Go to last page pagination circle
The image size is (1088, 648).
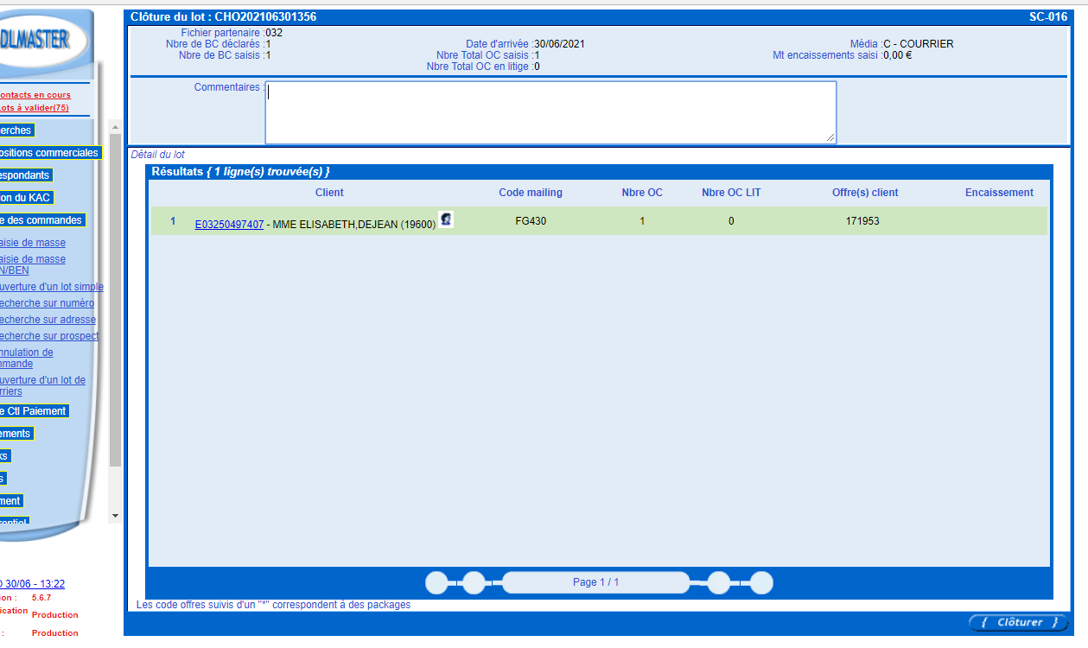coord(761,583)
